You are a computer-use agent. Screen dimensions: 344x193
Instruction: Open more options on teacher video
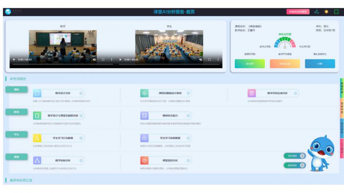111,59
